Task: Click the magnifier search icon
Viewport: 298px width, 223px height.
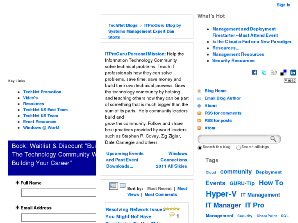Action: click(x=273, y=139)
